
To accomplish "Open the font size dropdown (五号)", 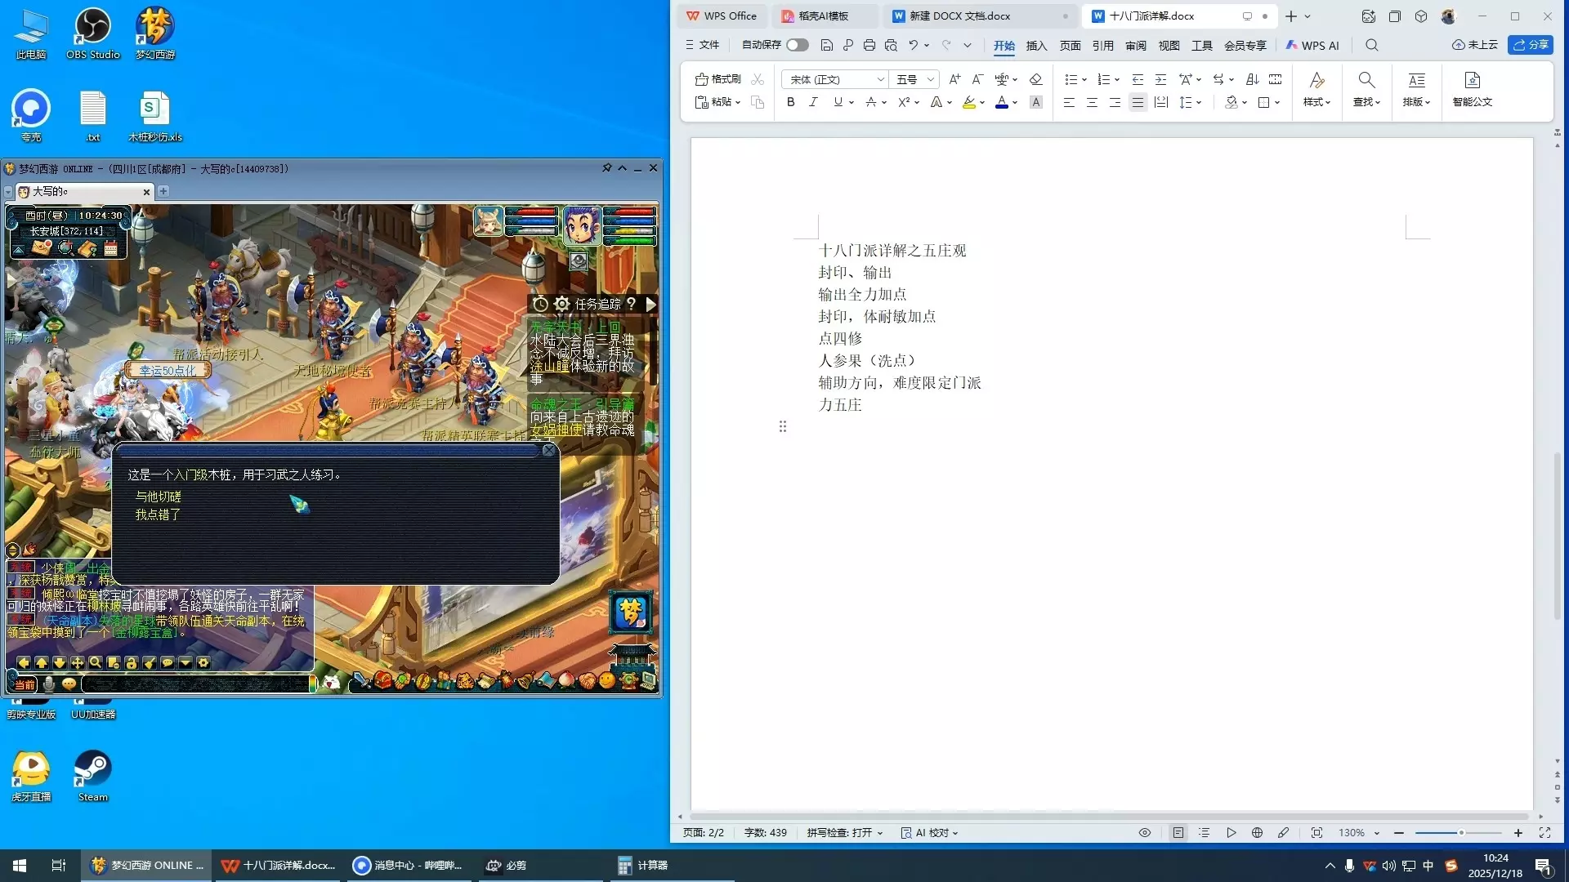I will pyautogui.click(x=931, y=79).
